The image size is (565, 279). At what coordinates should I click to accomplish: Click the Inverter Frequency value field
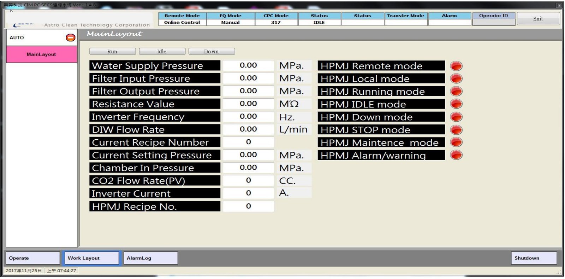pyautogui.click(x=249, y=116)
